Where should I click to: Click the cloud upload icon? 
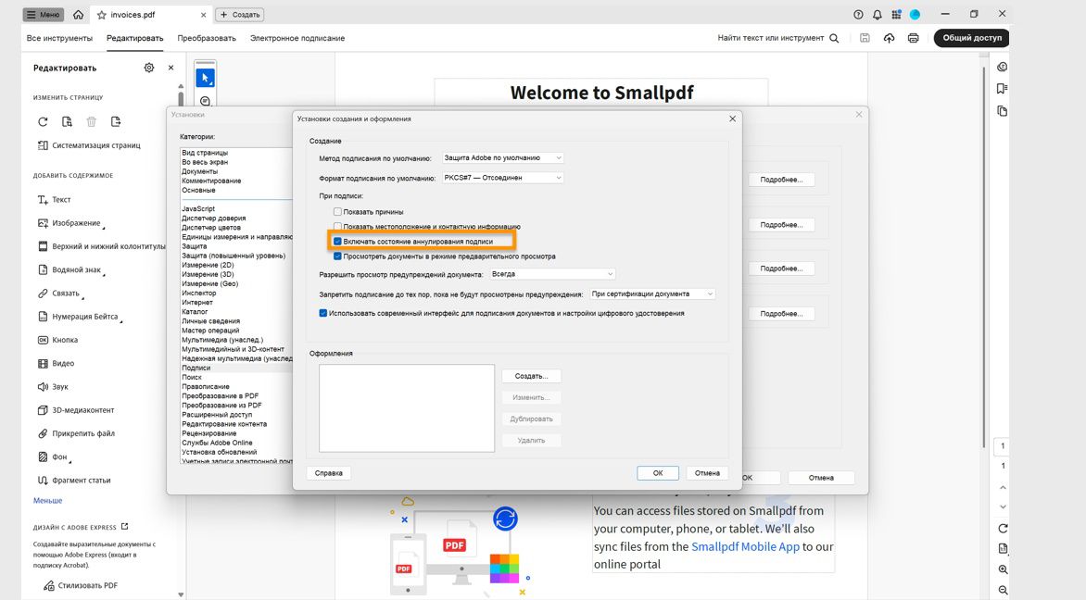(x=889, y=38)
